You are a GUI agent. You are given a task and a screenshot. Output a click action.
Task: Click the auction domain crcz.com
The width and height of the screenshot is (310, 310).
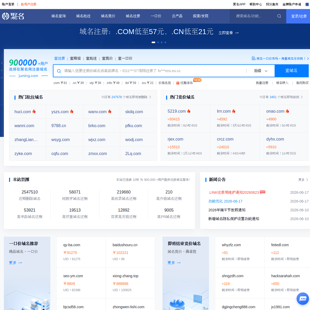tap(225, 139)
